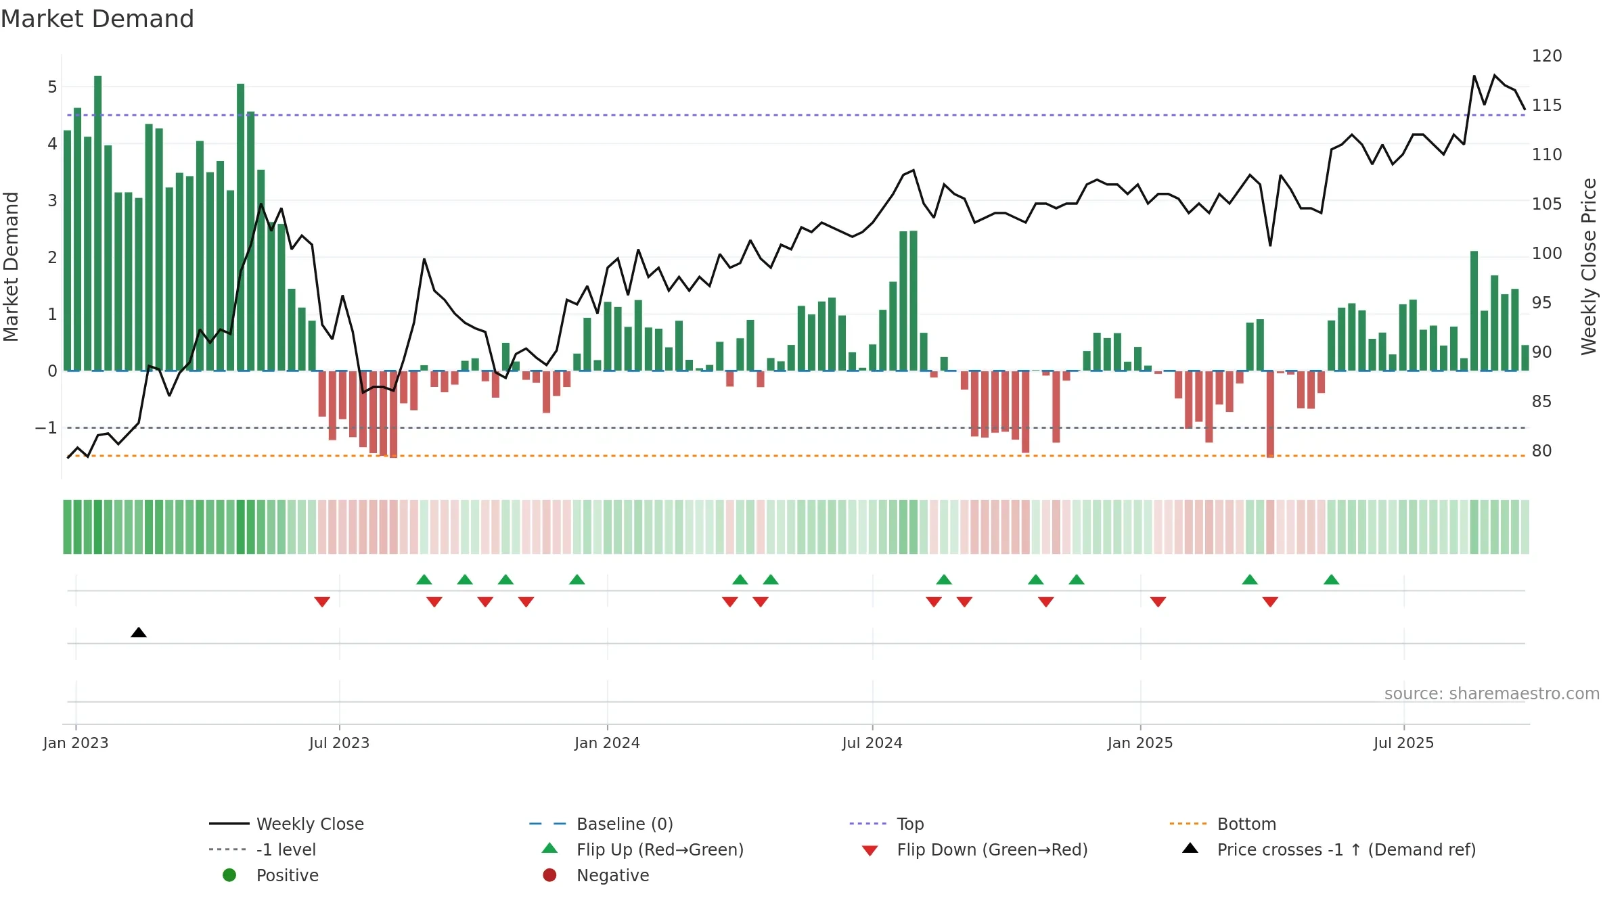
Task: Click the Negative red circle legend icon
Action: pos(549,875)
